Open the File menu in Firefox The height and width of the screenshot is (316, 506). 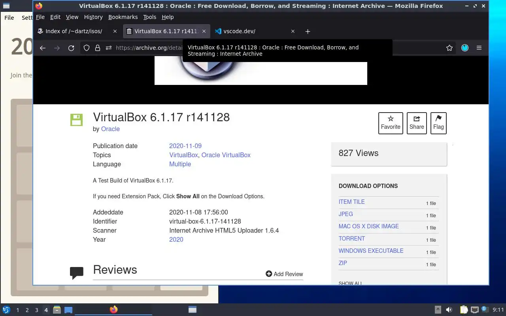tap(40, 17)
